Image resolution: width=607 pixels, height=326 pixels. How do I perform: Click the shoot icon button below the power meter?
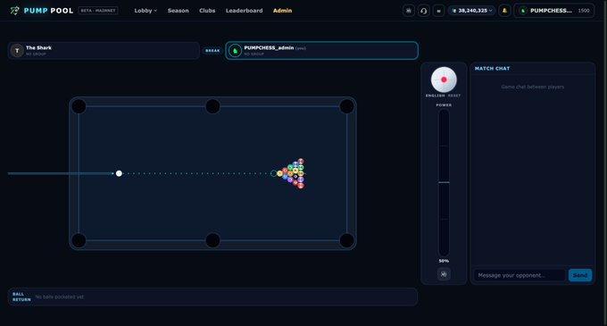click(444, 274)
